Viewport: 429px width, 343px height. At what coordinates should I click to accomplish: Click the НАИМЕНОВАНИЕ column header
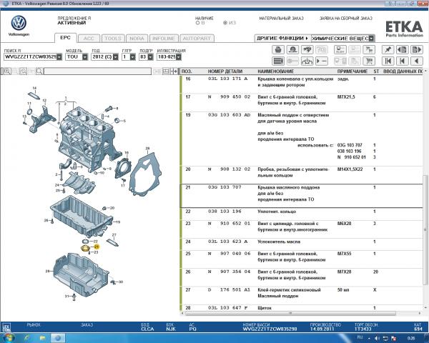276,71
